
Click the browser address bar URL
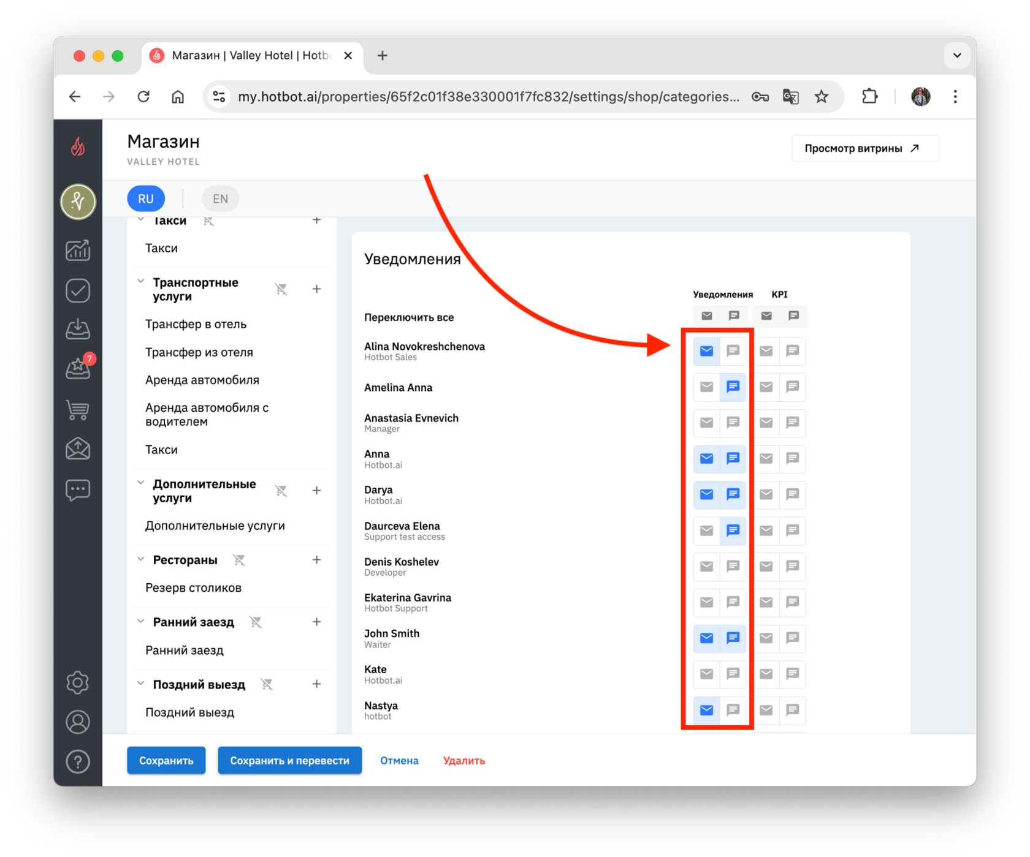488,97
